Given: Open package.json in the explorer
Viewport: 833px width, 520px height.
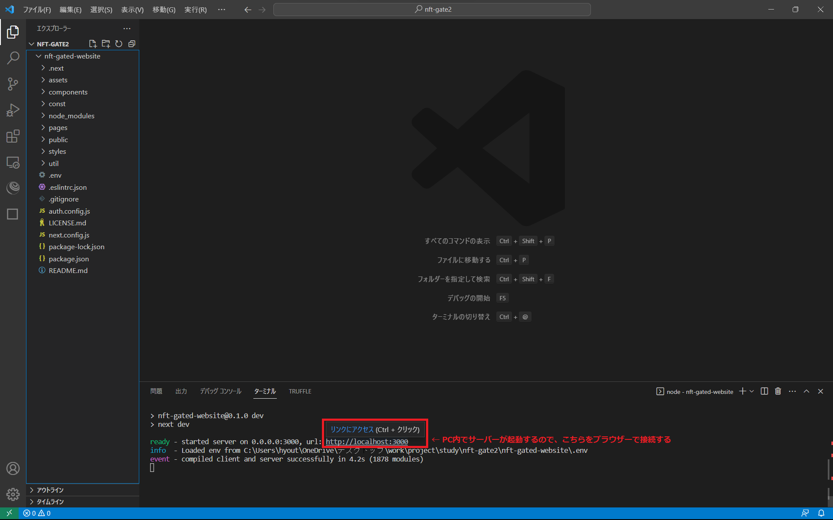Looking at the screenshot, I should click(69, 259).
